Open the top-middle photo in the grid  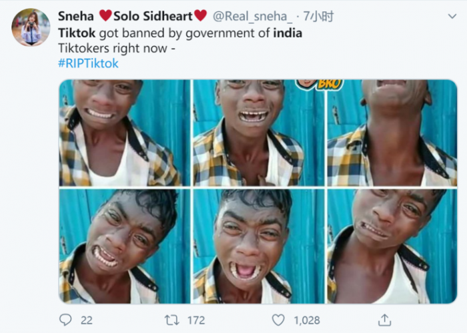[x=258, y=133]
